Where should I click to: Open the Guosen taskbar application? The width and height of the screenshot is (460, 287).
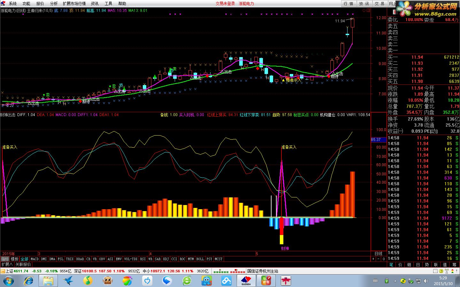(246, 281)
